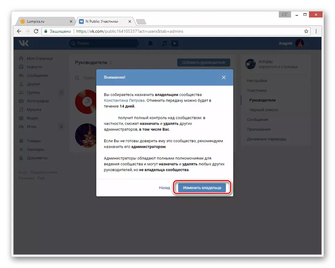Viewport: 335px width, 268px height.
Task: Open the VK music note icon
Action: pos(164,43)
